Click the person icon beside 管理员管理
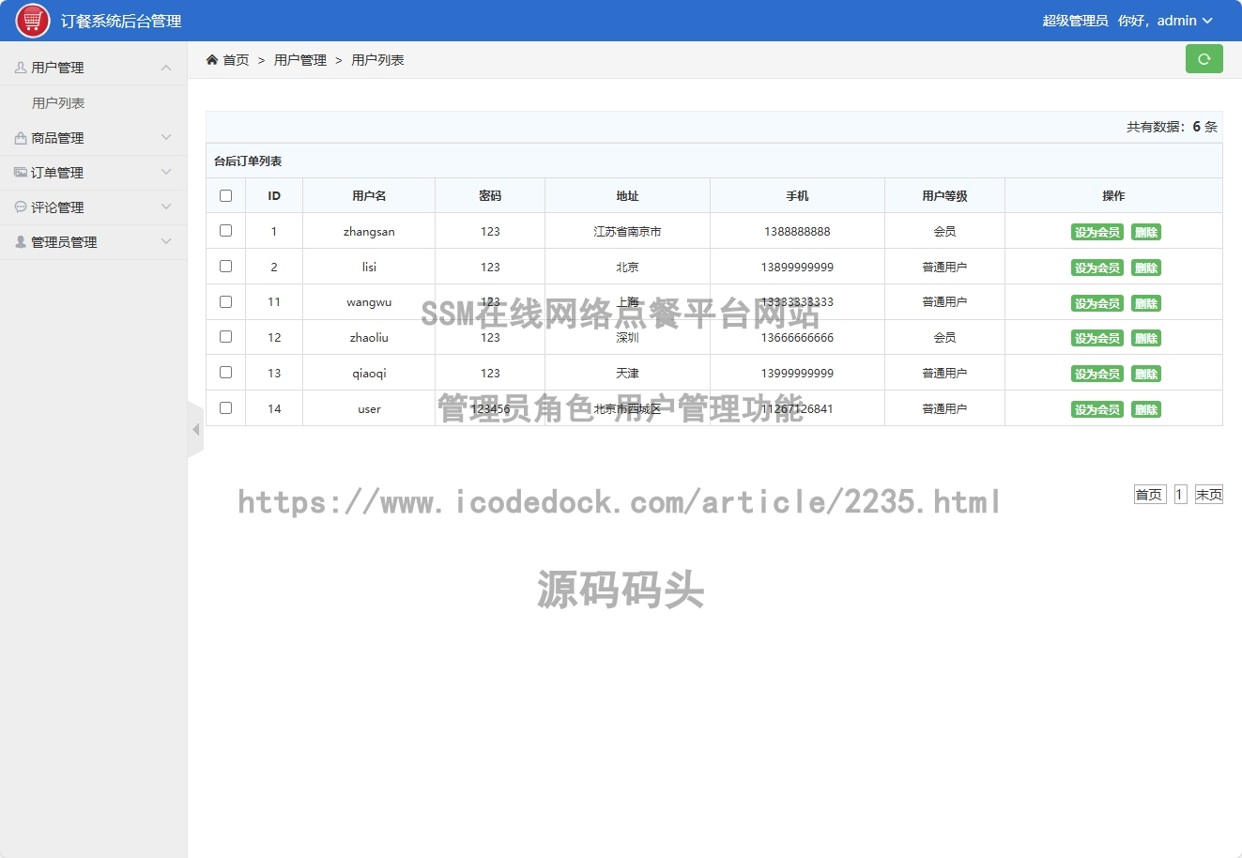Screen dimensions: 1242x858 (21, 242)
